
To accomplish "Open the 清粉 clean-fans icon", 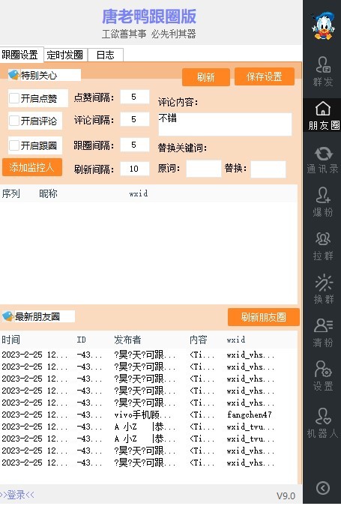I will [x=322, y=332].
